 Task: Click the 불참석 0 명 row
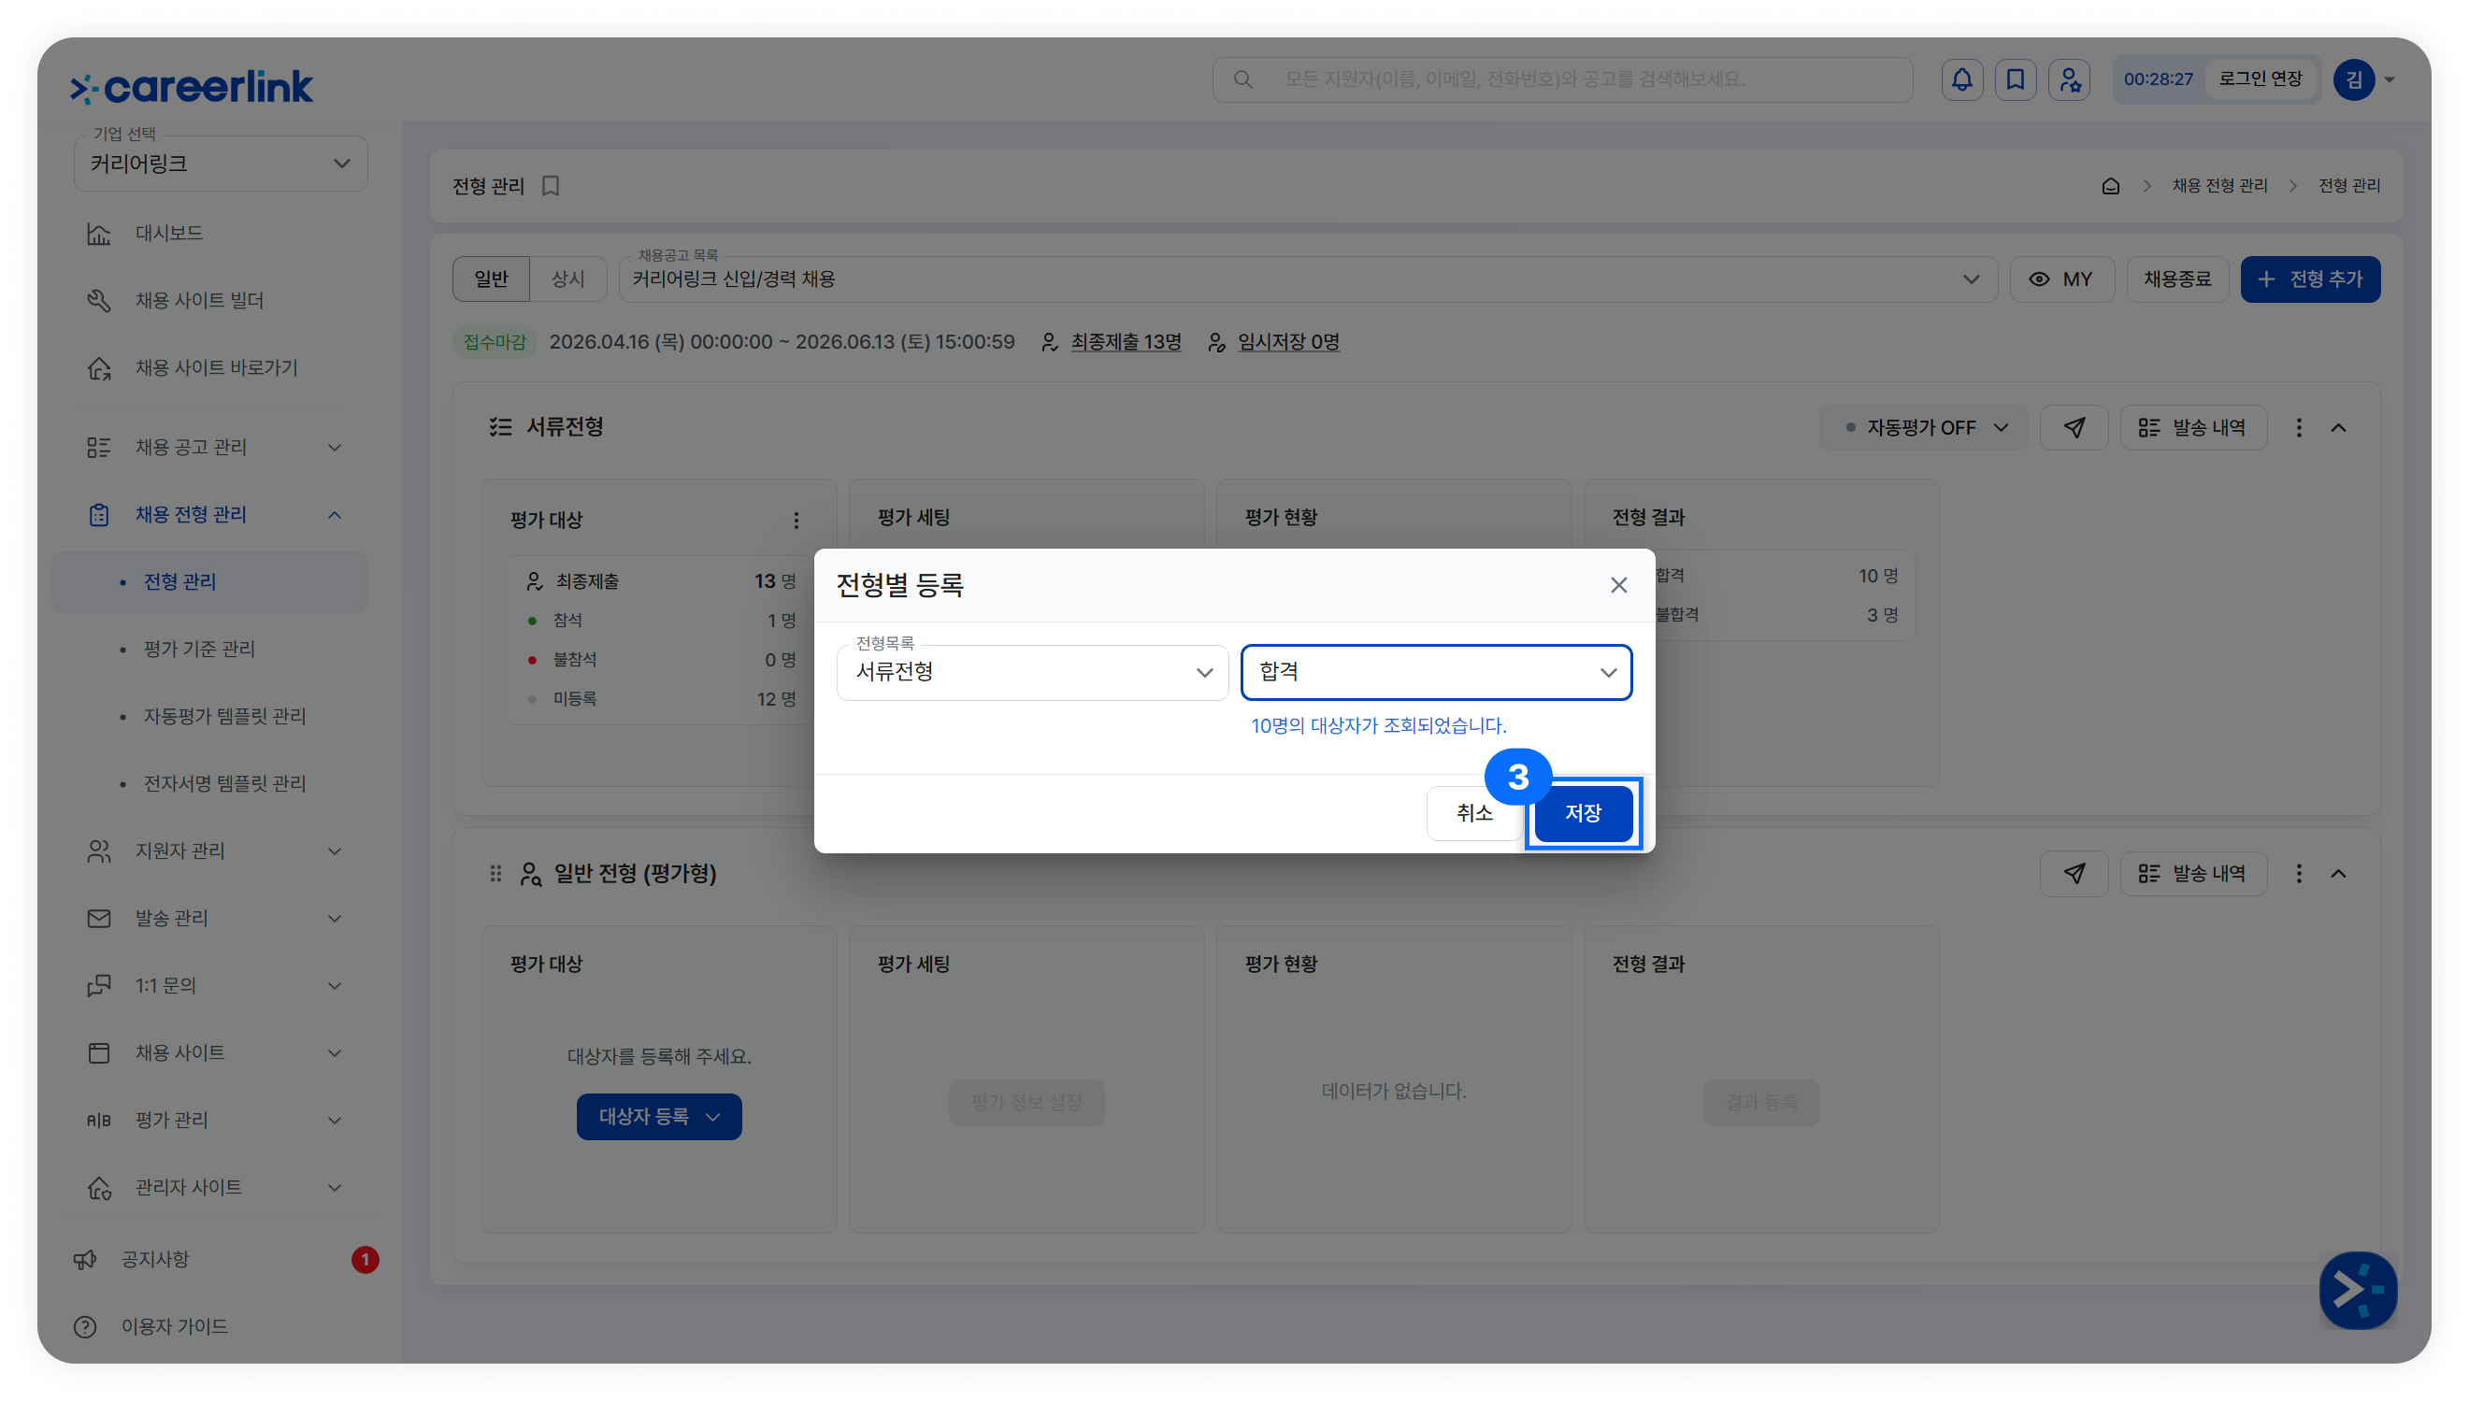click(661, 660)
